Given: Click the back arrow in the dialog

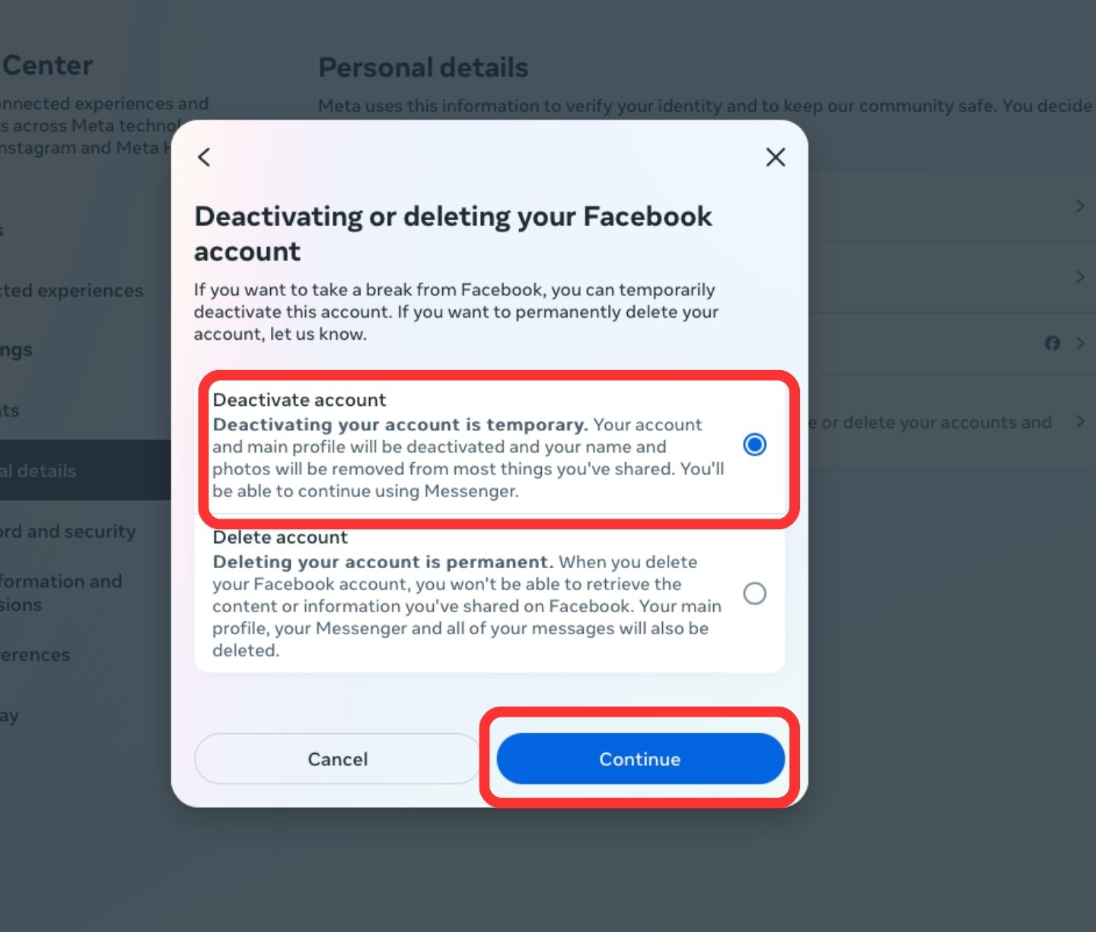Looking at the screenshot, I should click(204, 158).
